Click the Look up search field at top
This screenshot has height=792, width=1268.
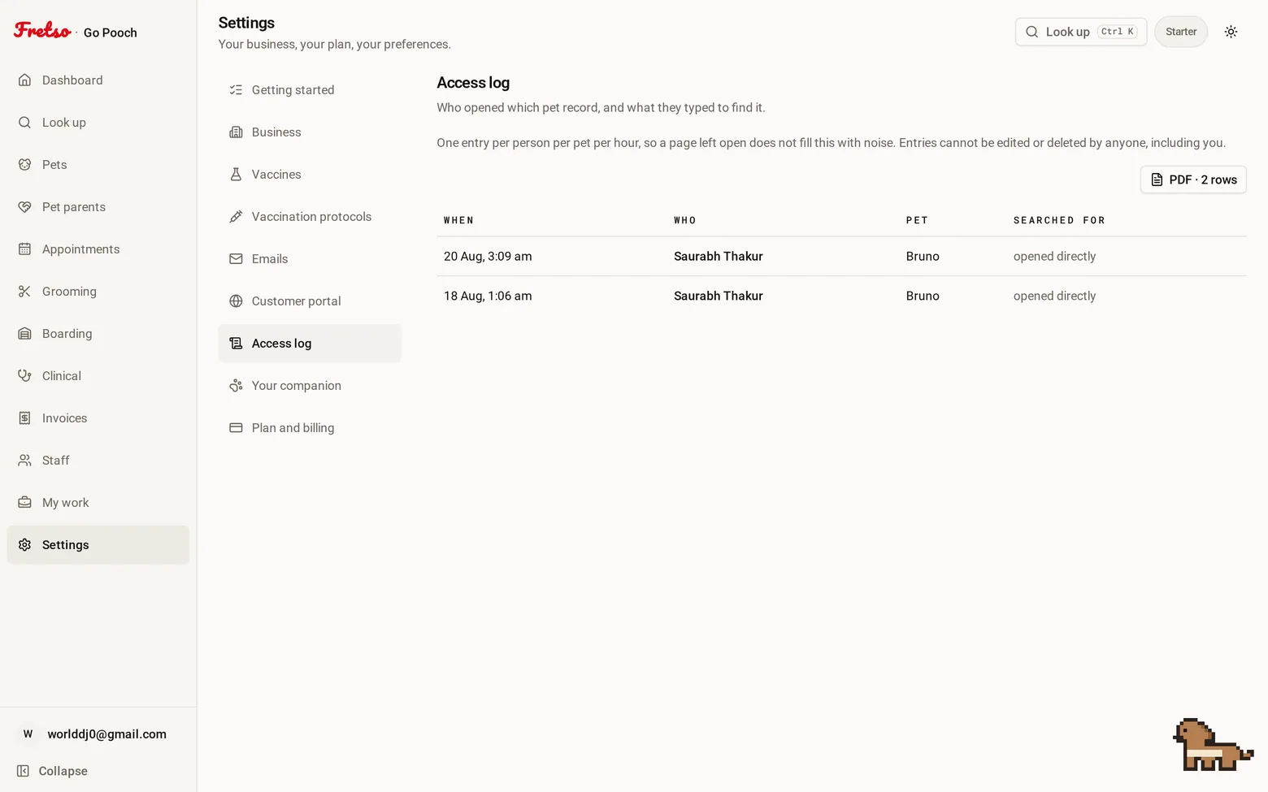tap(1081, 32)
